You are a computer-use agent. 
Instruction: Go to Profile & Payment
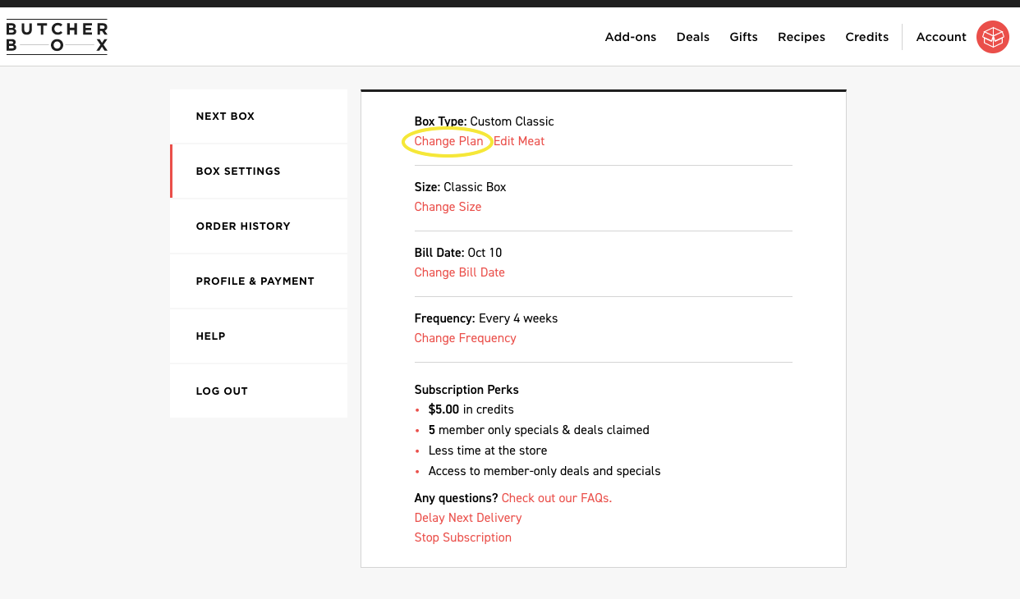click(x=255, y=281)
